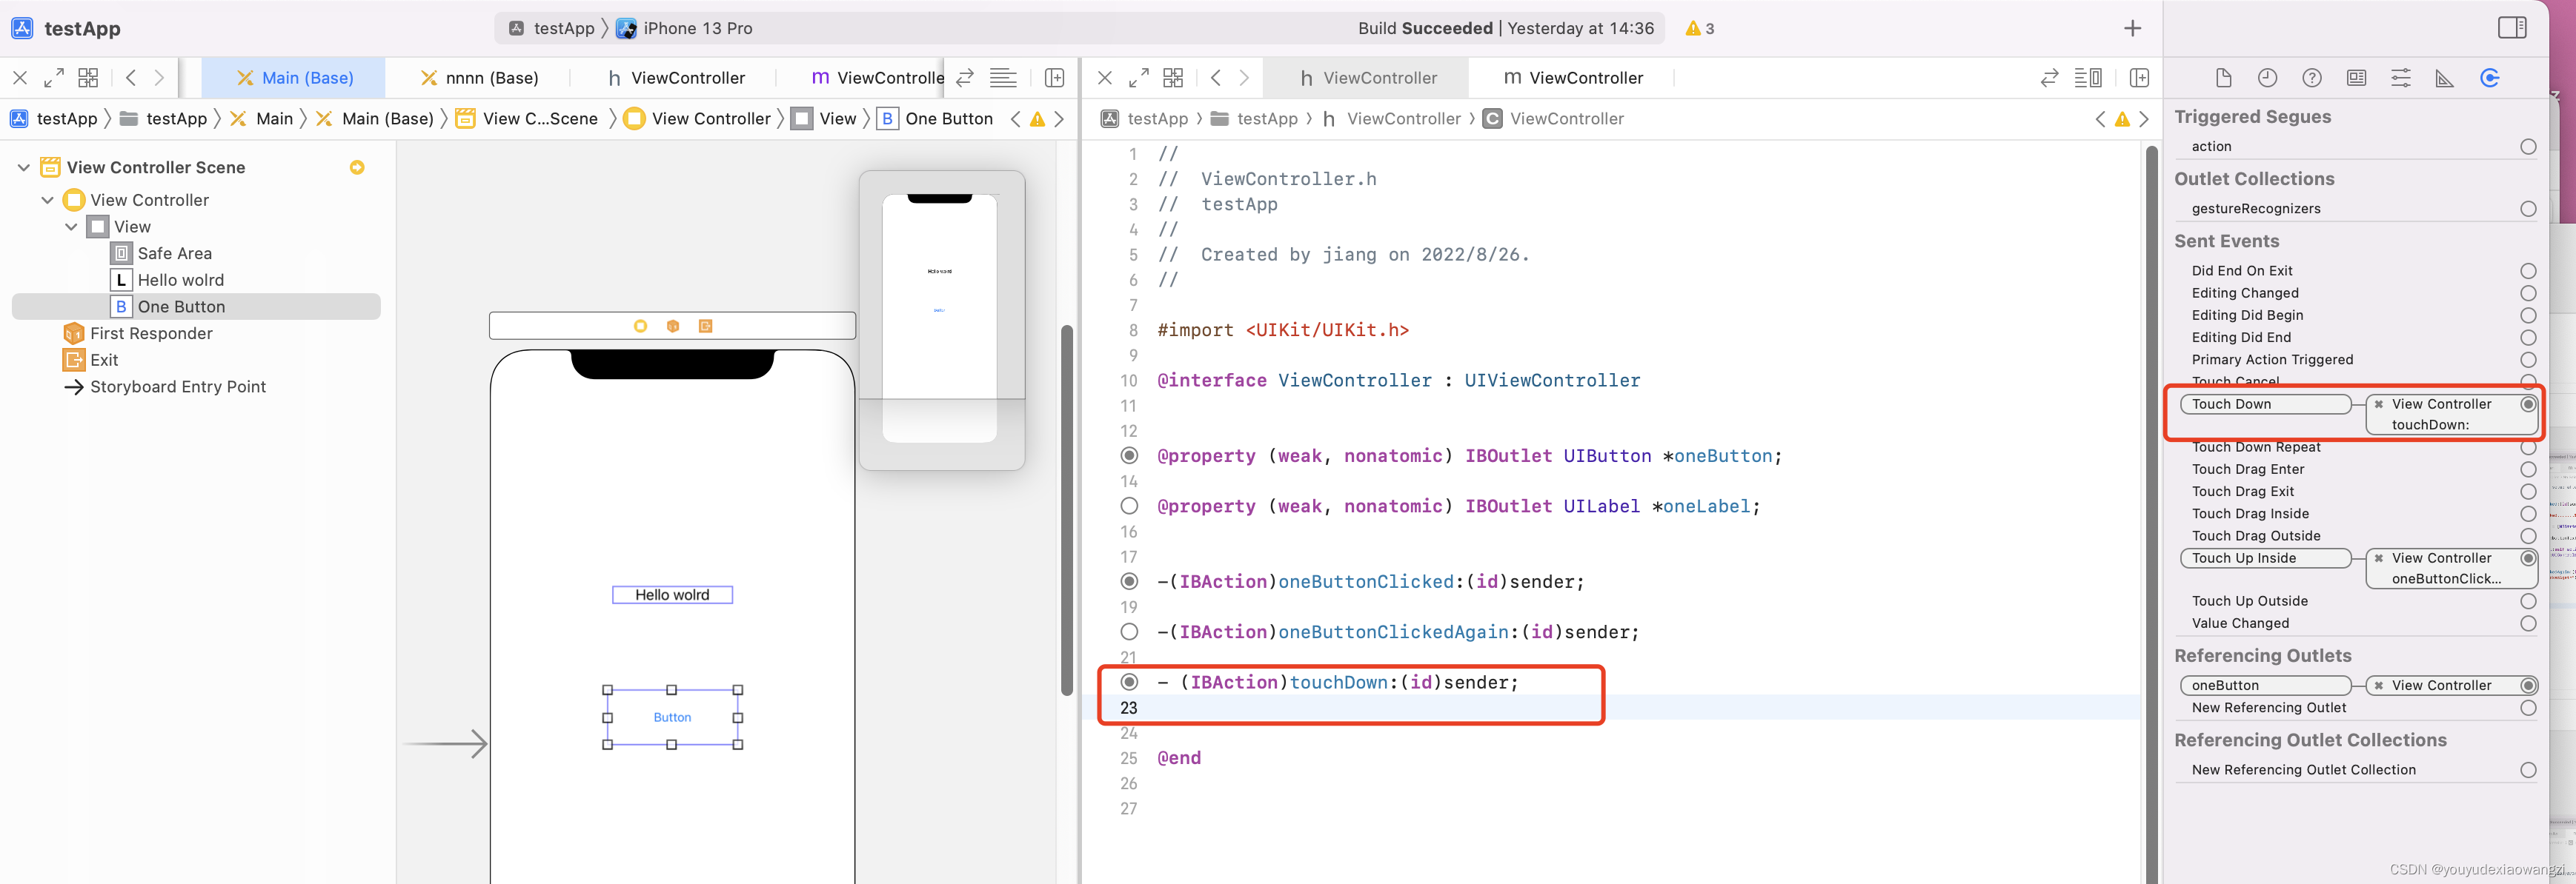Screen dimensions: 2576x884
Task: Select Hello wolrd label in outline
Action: point(180,280)
